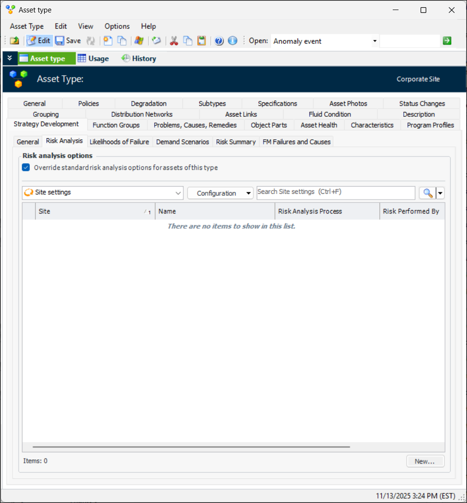Open the Configuration dropdown
Image resolution: width=467 pixels, height=503 pixels.
pyautogui.click(x=220, y=193)
